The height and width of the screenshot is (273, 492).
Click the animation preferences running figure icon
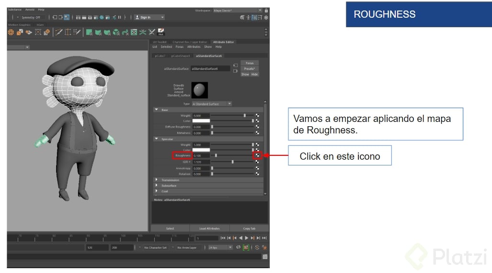(x=264, y=248)
